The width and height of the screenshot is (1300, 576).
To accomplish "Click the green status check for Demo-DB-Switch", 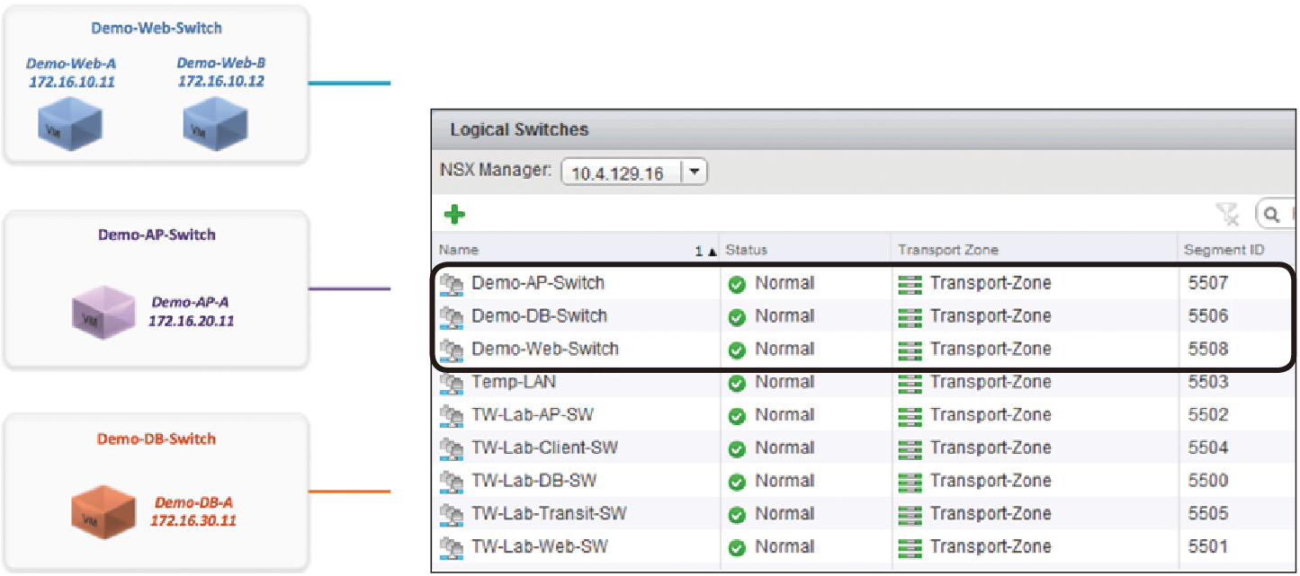I will pyautogui.click(x=737, y=318).
